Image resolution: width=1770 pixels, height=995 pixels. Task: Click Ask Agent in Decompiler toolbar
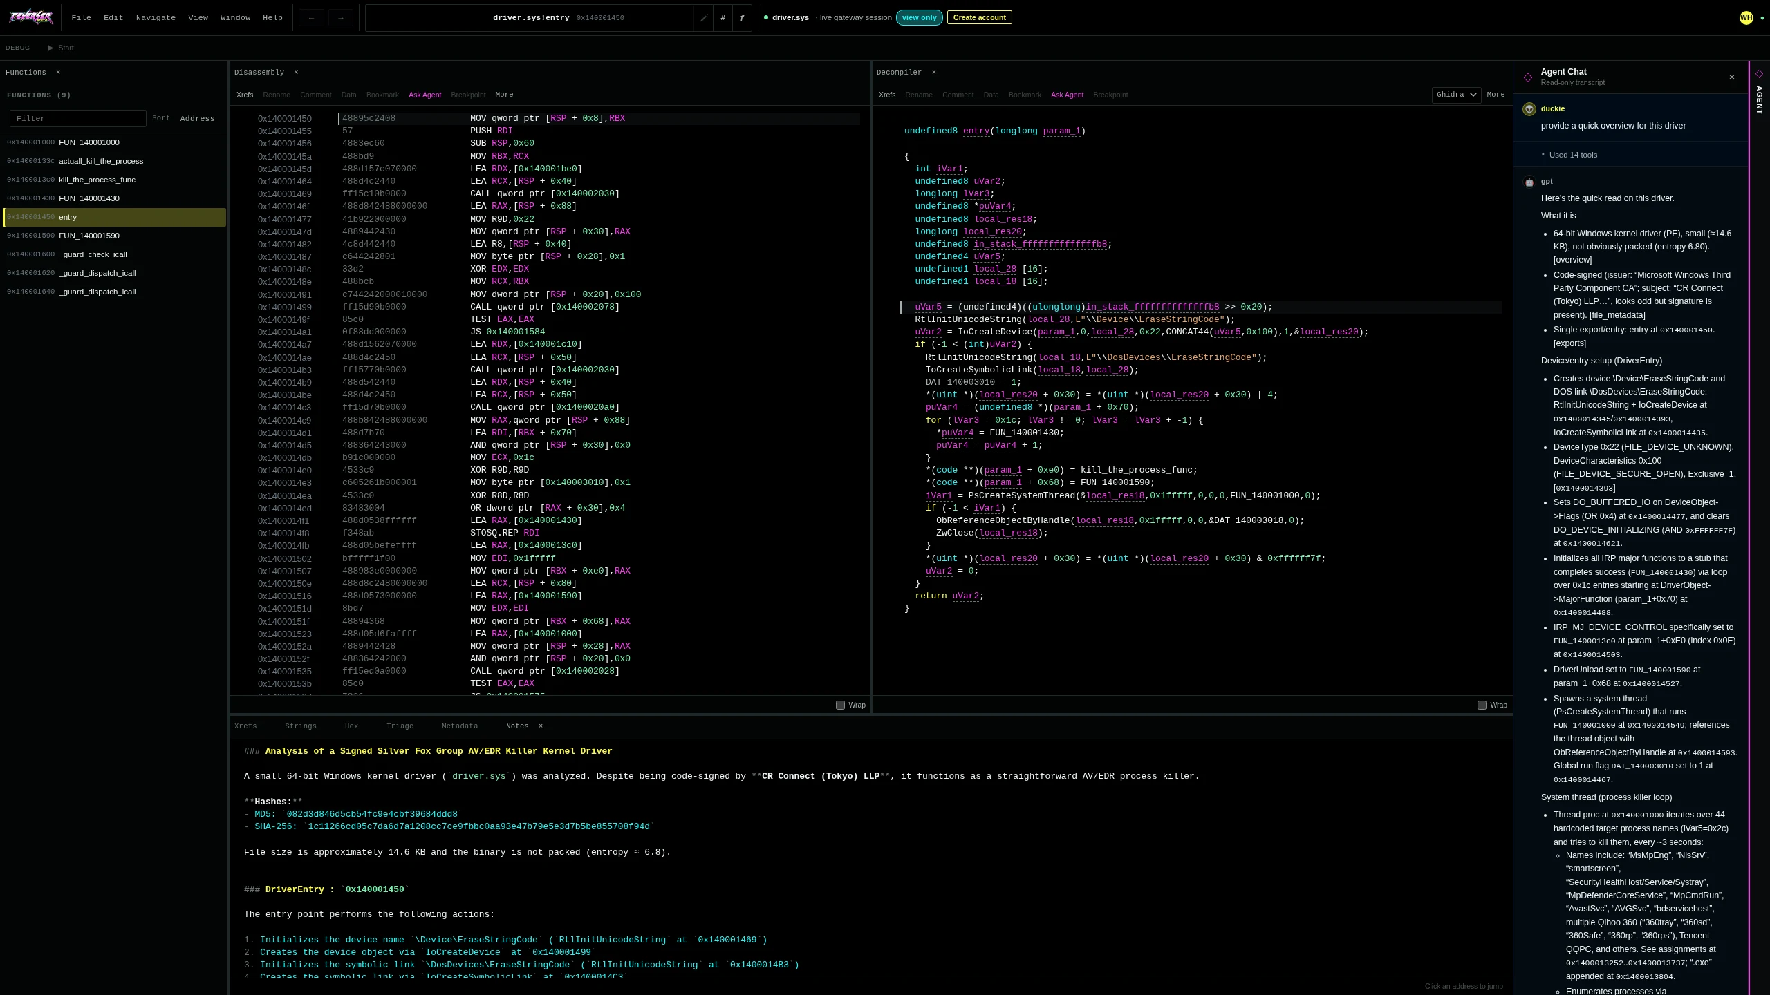tap(1067, 95)
